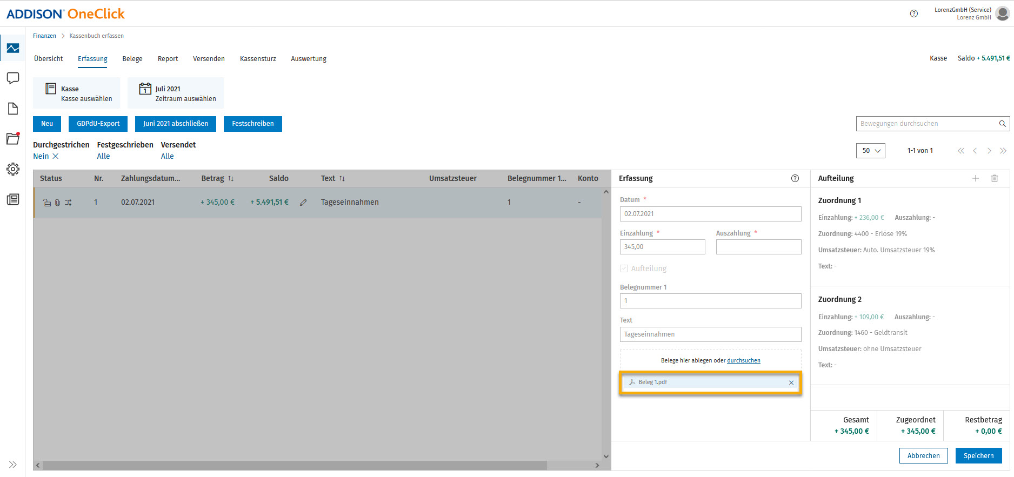This screenshot has width=1014, height=477.
Task: Click the GDPdU-Export button
Action: tap(98, 124)
